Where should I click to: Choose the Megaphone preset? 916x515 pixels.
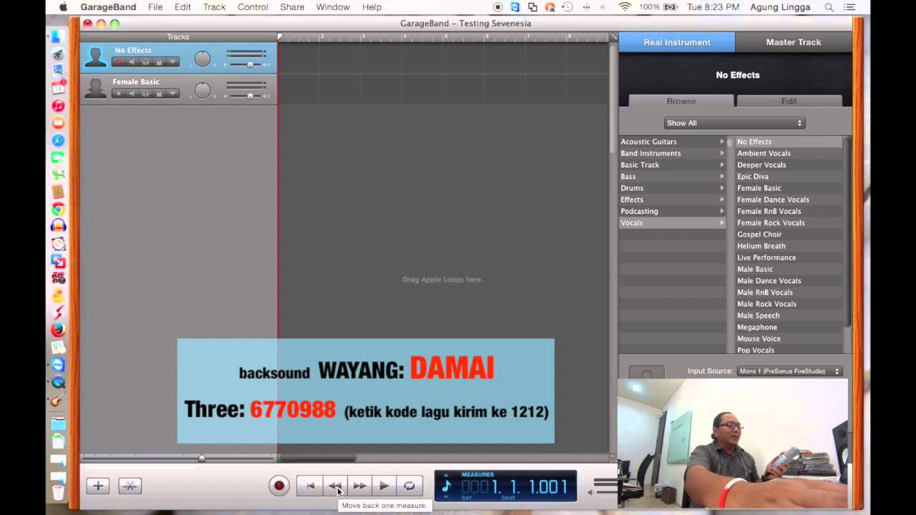click(757, 328)
